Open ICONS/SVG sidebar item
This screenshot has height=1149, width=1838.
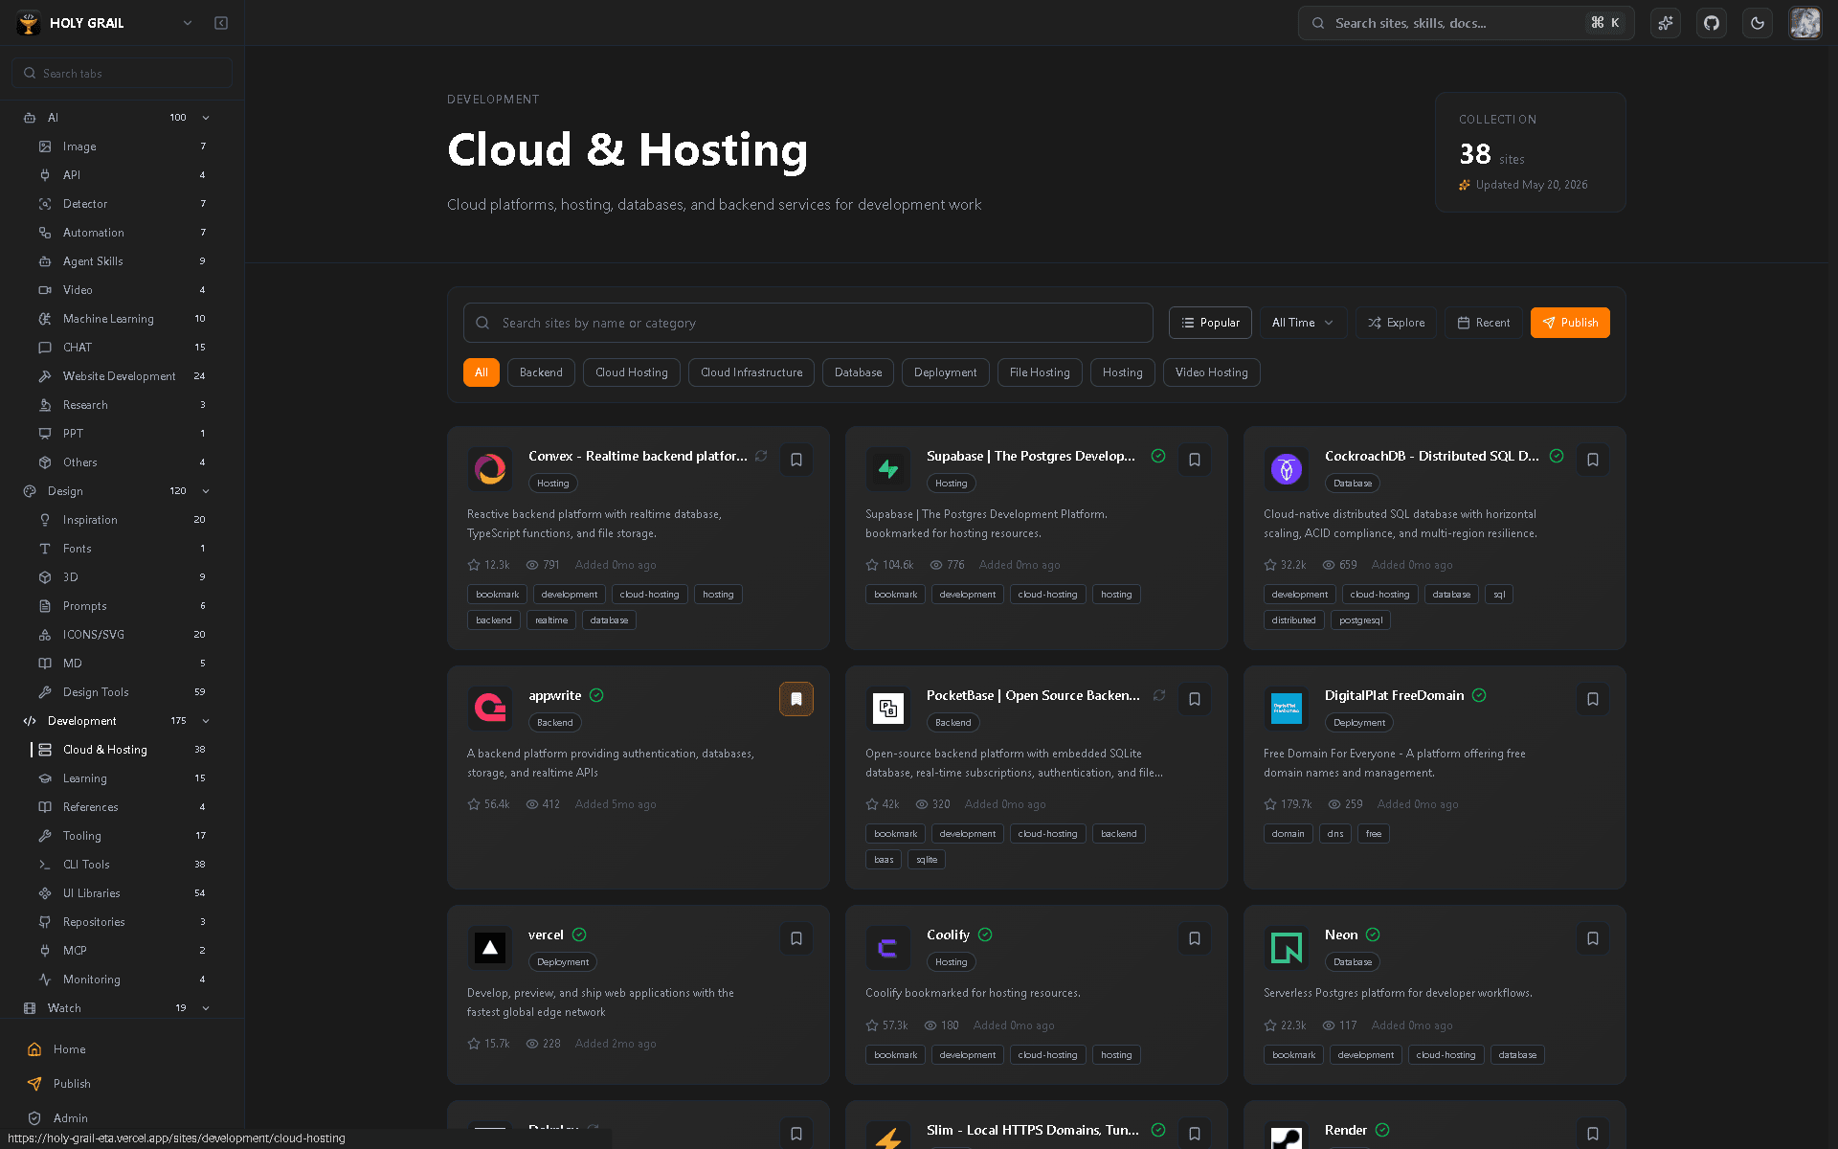tap(122, 635)
